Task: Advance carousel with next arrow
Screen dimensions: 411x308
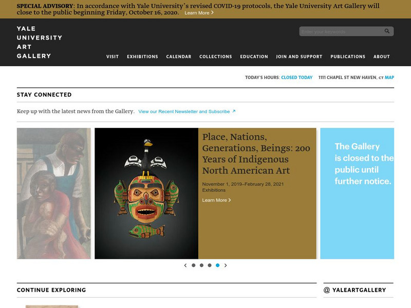Action: (226, 265)
